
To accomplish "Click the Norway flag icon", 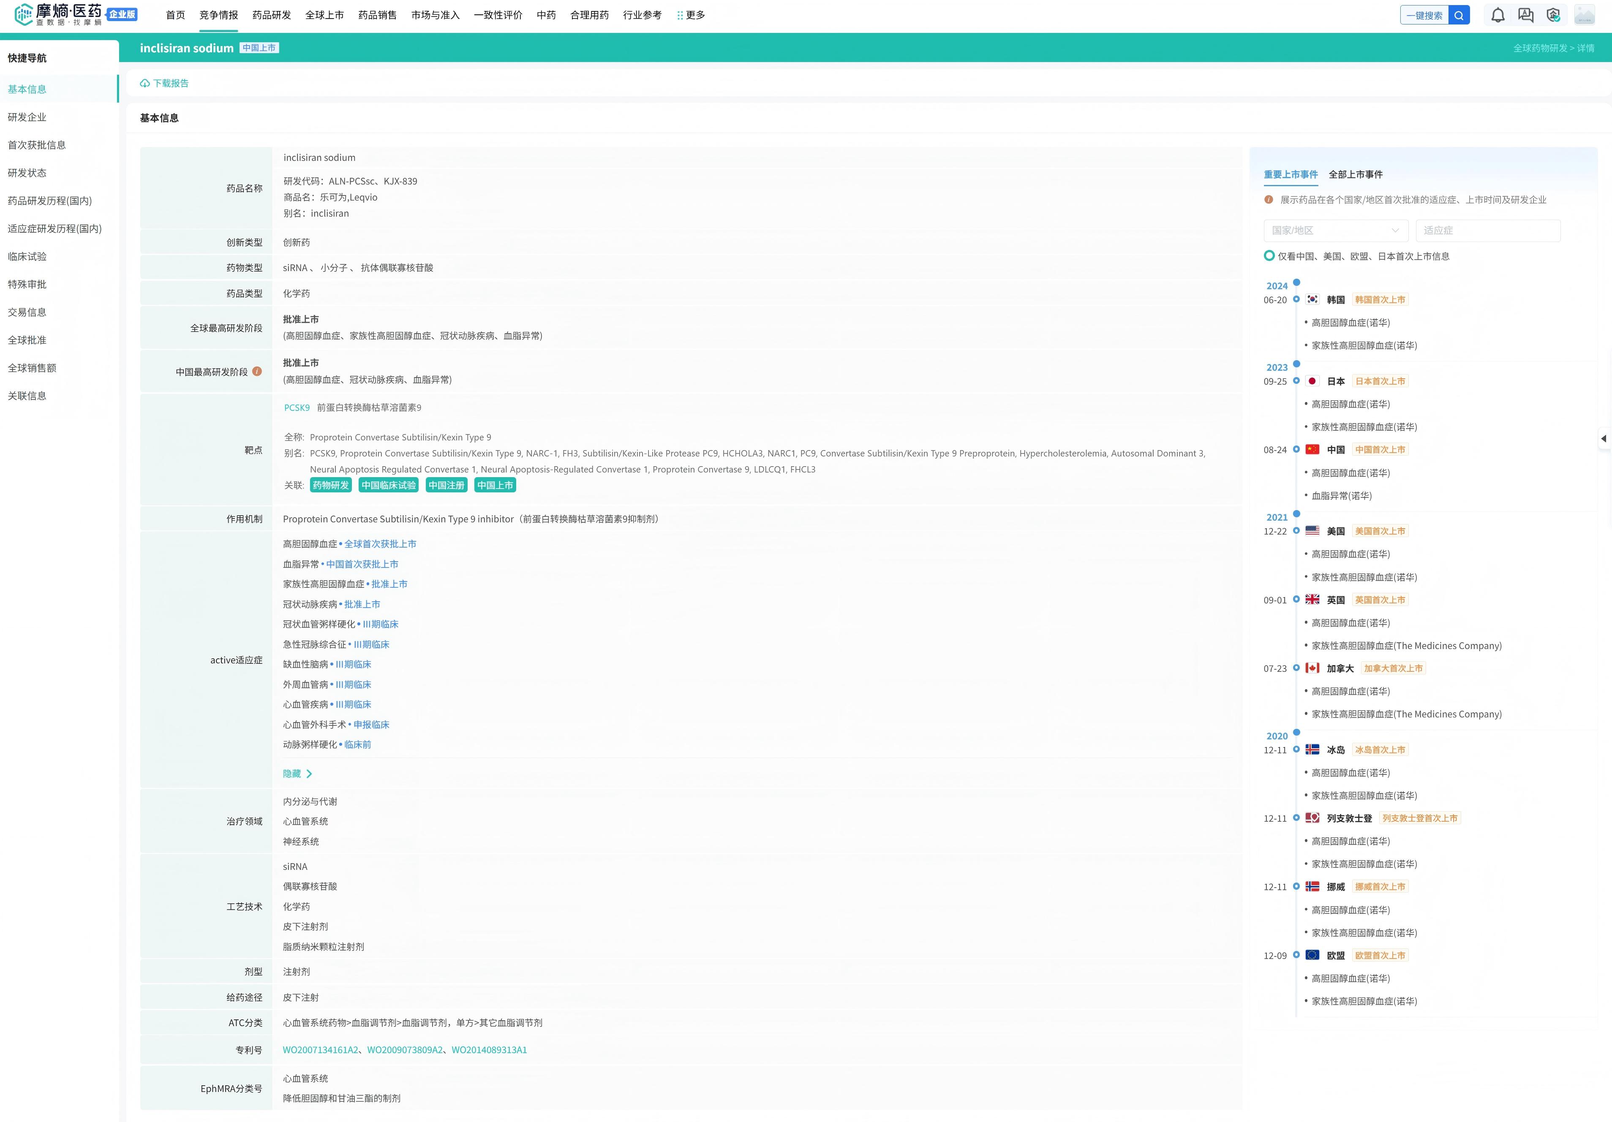I will point(1312,887).
